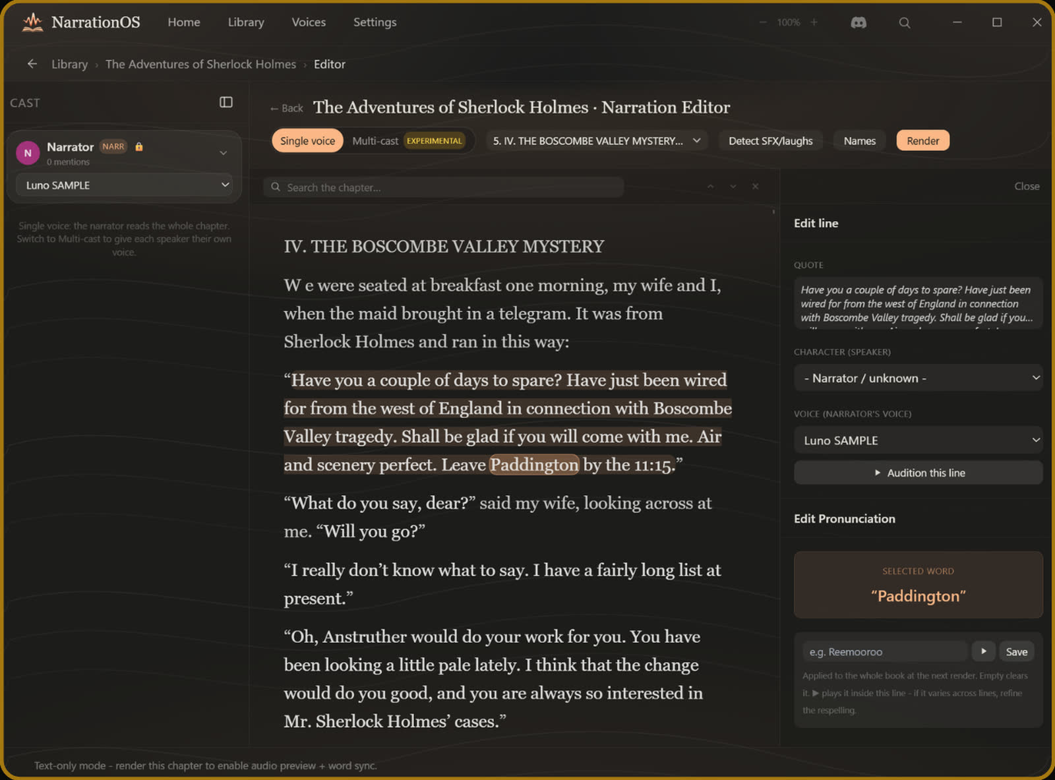1055x780 pixels.
Task: Open the Settings menu
Action: tap(375, 22)
